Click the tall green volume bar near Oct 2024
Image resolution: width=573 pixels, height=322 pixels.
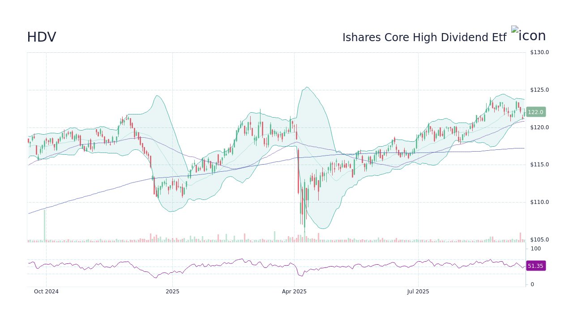(x=44, y=226)
